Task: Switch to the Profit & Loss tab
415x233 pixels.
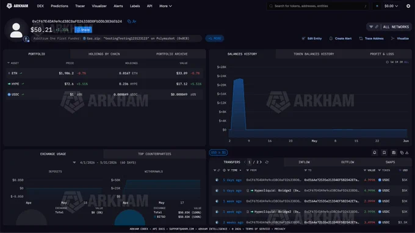Action: tap(382, 54)
